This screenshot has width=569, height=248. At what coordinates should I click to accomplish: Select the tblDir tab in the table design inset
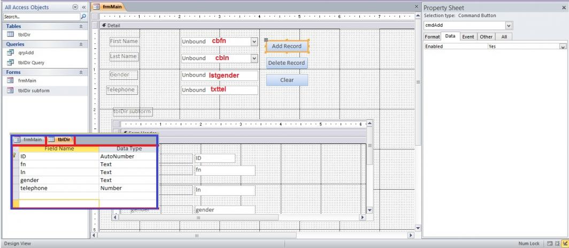click(x=60, y=140)
